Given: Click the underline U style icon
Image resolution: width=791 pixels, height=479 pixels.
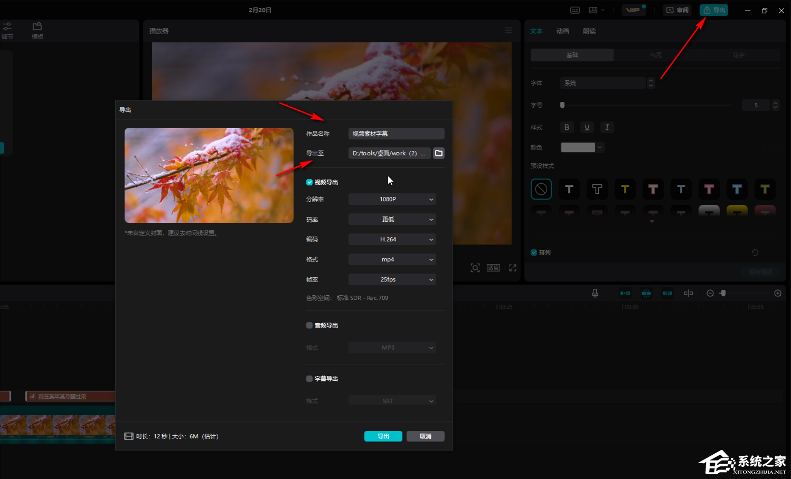Looking at the screenshot, I should pos(587,127).
